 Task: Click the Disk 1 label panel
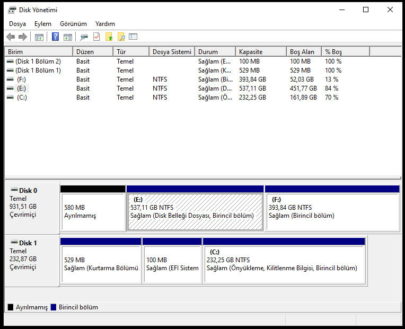(x=32, y=260)
